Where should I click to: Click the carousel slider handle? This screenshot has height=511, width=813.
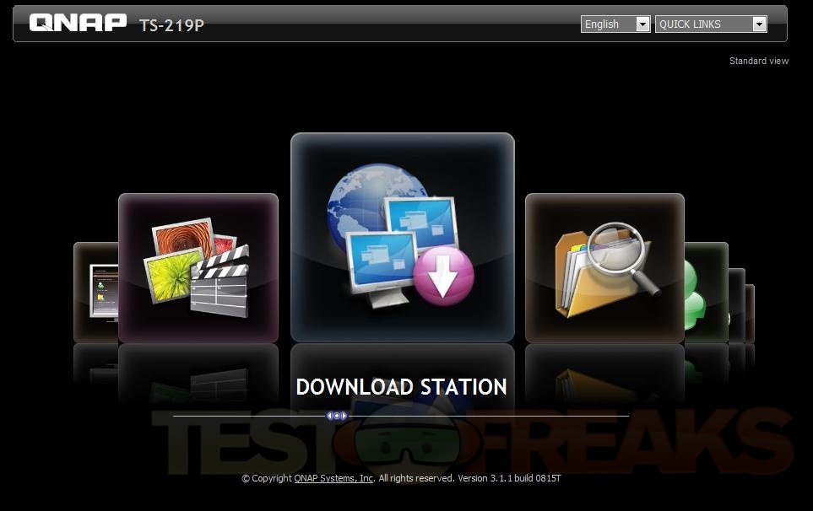pos(337,416)
